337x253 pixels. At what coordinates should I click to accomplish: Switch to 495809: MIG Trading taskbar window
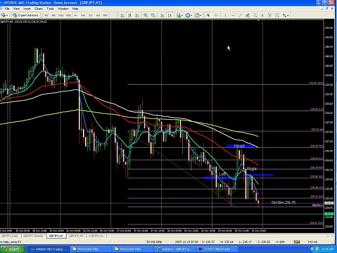pyautogui.click(x=49, y=249)
